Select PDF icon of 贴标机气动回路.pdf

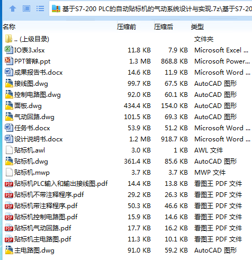(x=9, y=228)
